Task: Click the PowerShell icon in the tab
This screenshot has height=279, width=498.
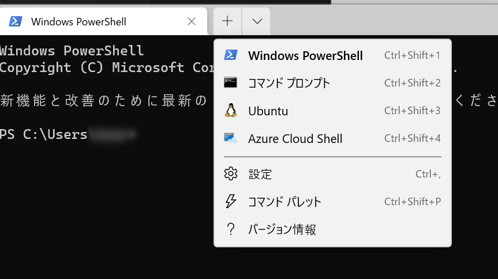Action: (x=15, y=21)
